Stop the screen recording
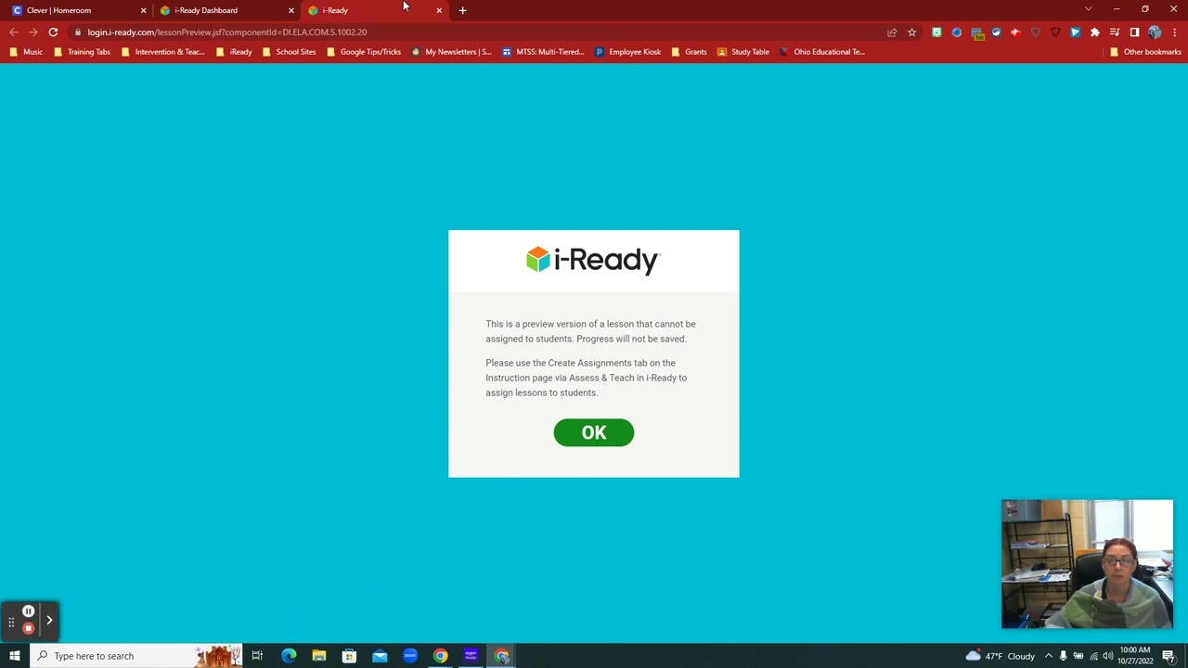1188x668 pixels. pyautogui.click(x=28, y=628)
